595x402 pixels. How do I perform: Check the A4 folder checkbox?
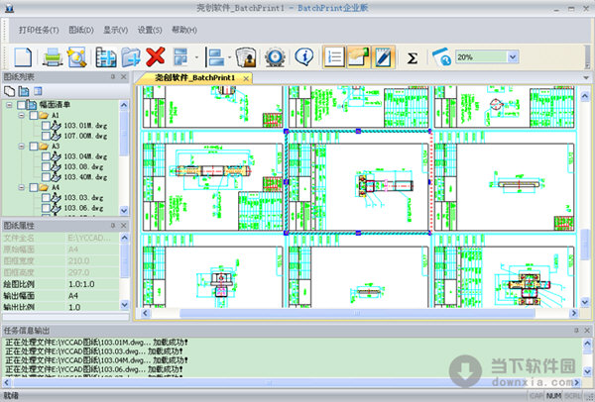click(34, 187)
